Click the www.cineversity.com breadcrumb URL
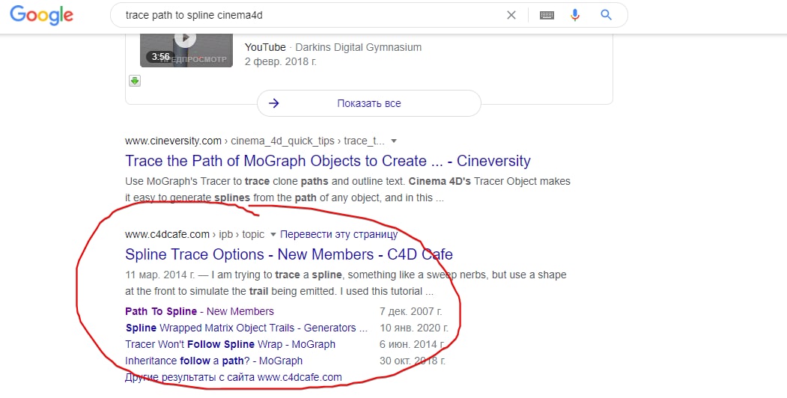This screenshot has width=787, height=398. (x=173, y=141)
